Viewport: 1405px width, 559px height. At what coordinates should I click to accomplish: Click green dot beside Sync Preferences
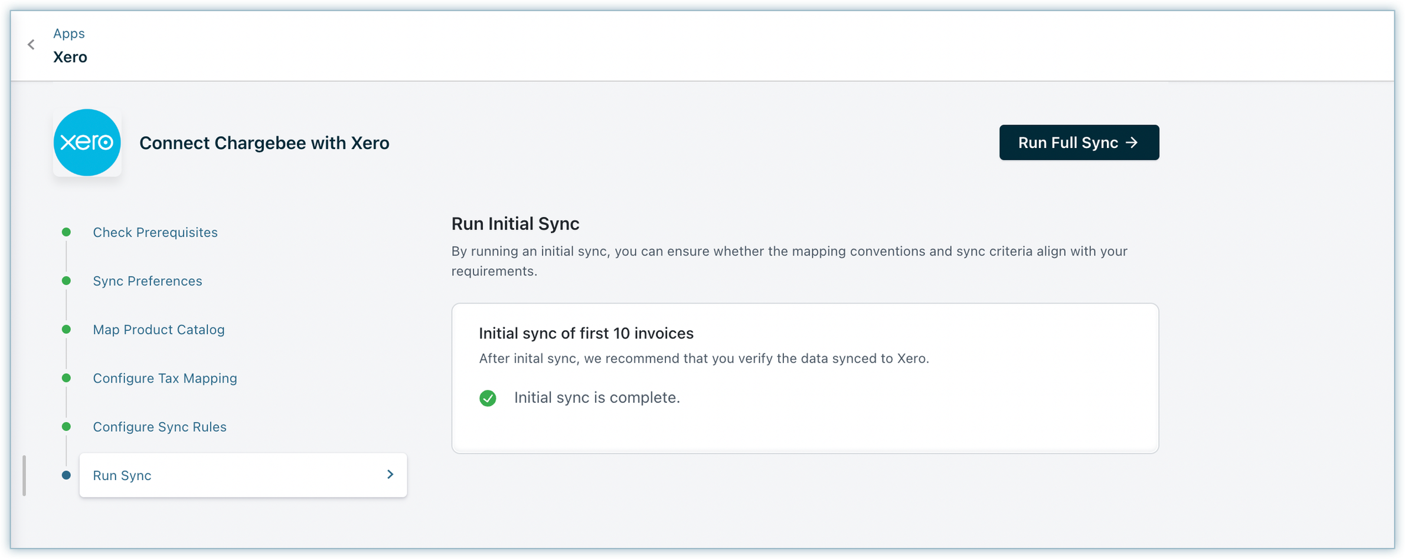coord(66,281)
